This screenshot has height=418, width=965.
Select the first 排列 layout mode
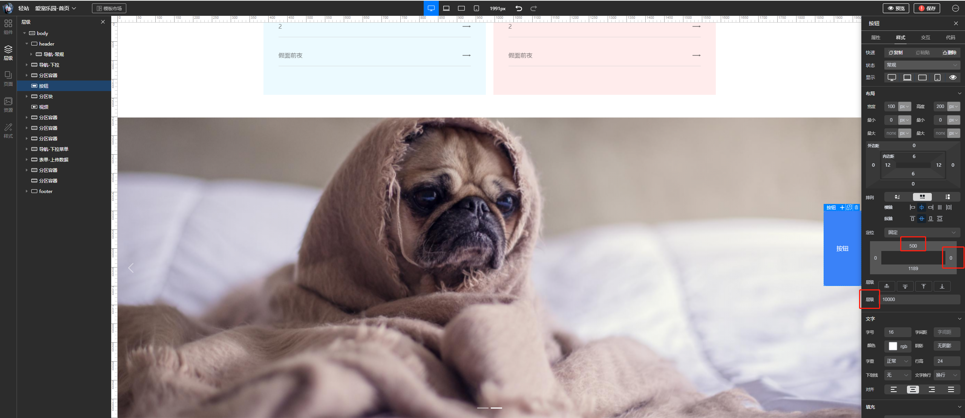coord(897,197)
